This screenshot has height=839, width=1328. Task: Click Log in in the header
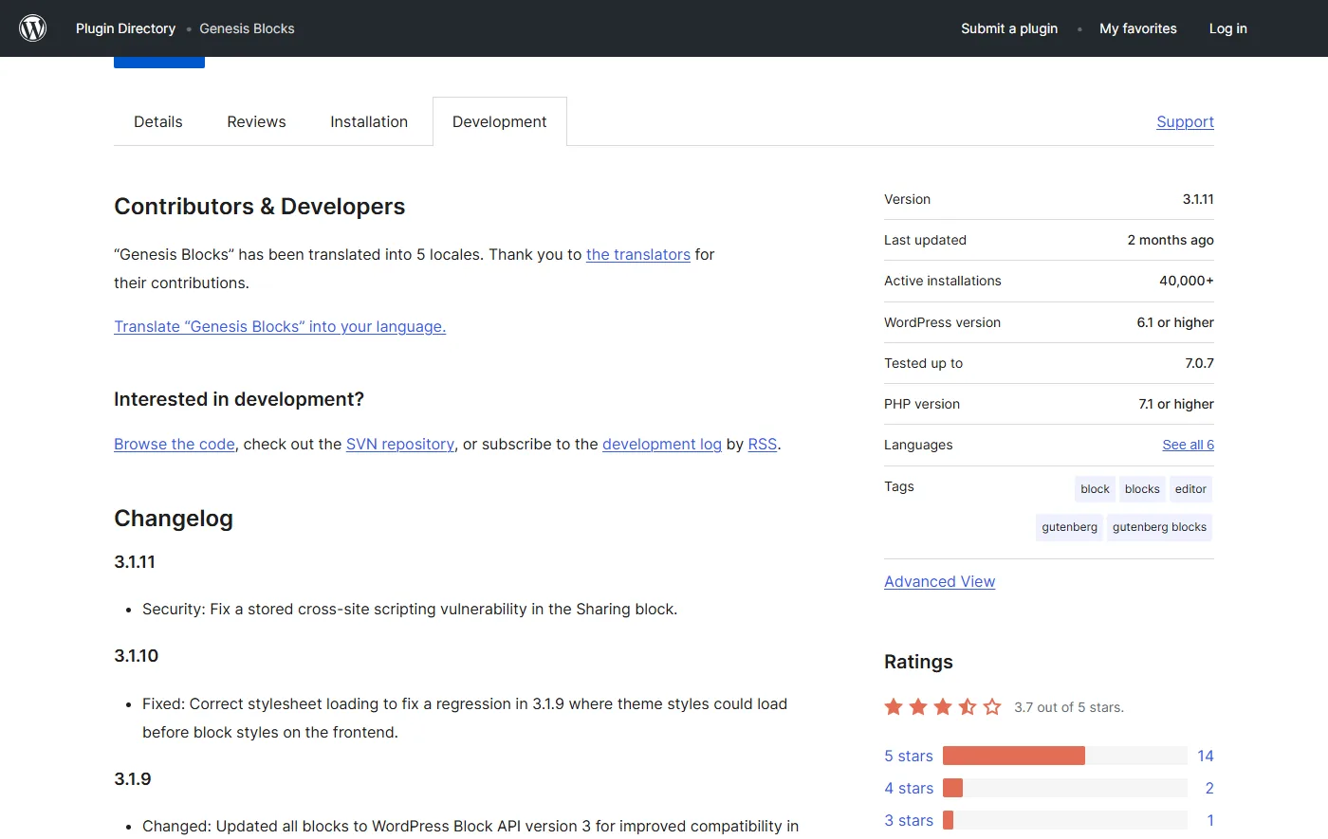(1228, 28)
